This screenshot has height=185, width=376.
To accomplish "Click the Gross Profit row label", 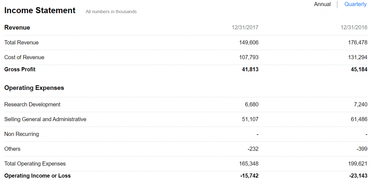I will (20, 69).
